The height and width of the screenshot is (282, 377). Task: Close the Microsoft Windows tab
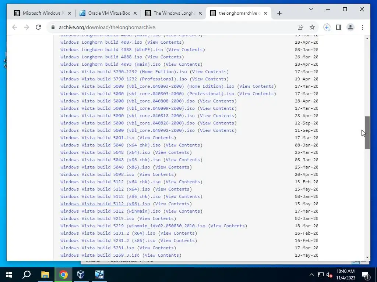(x=70, y=13)
